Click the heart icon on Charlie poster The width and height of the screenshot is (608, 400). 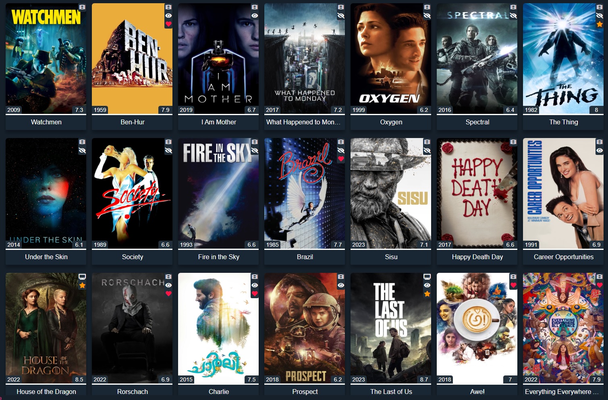coord(255,294)
